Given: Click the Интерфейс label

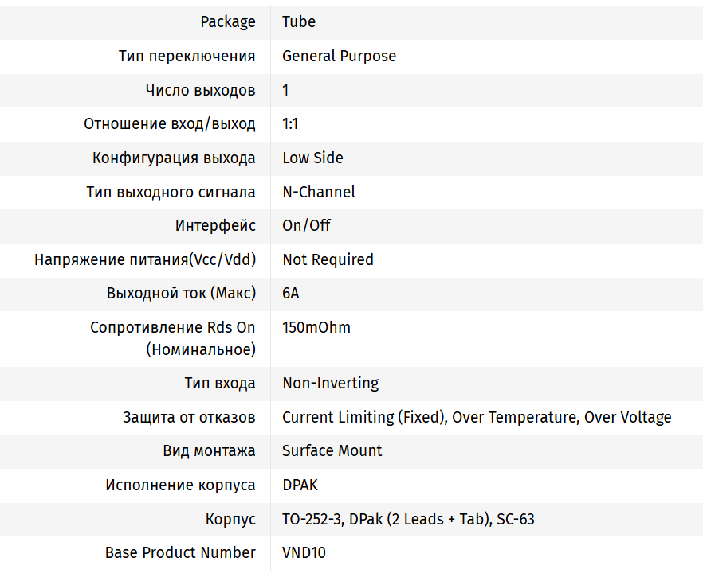Looking at the screenshot, I should tap(215, 226).
